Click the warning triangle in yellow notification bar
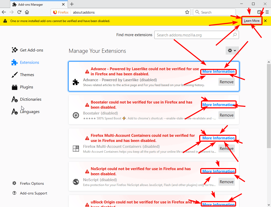271x207 pixels. click(x=5, y=21)
